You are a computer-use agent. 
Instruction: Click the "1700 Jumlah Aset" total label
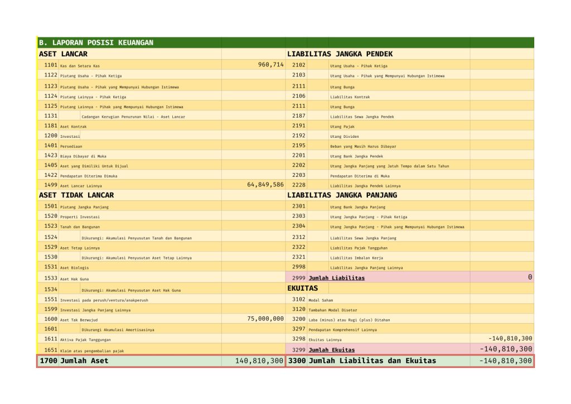tap(74, 361)
